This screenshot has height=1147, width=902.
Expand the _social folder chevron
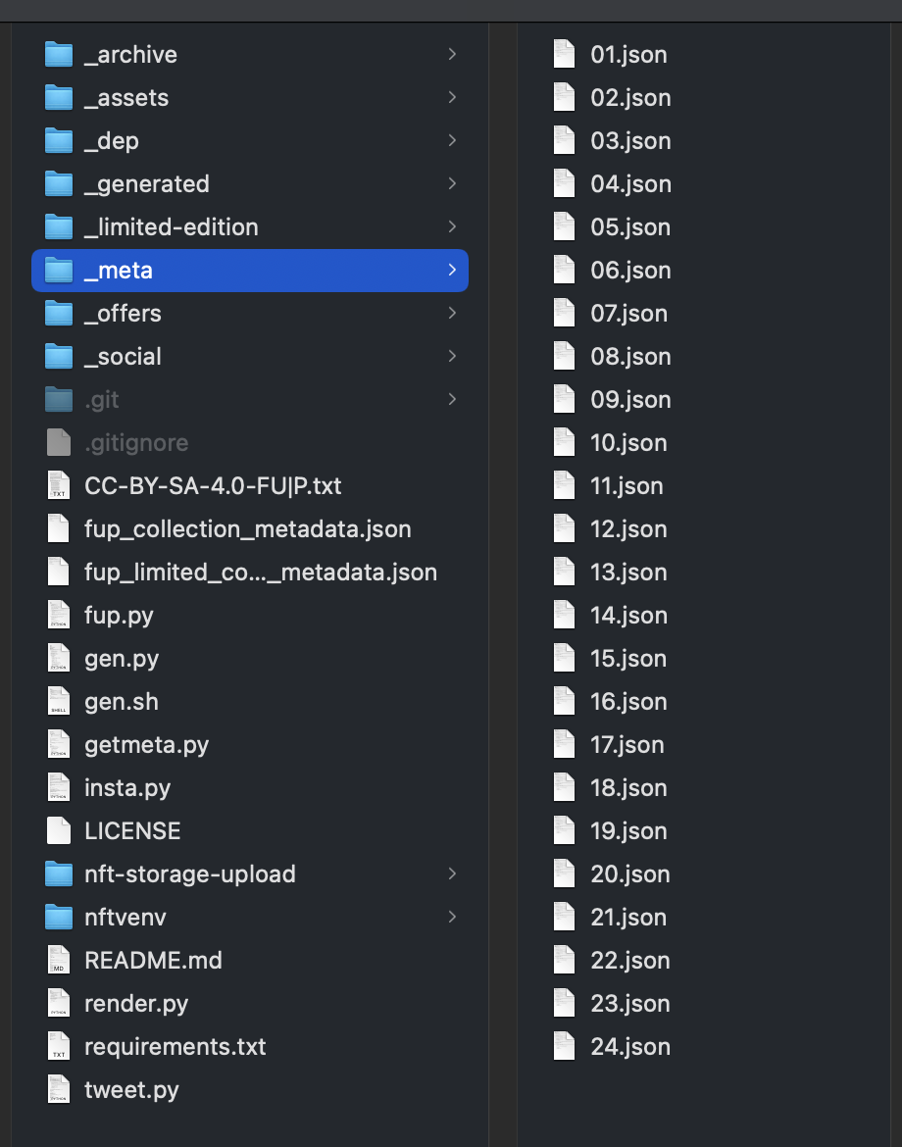pyautogui.click(x=452, y=356)
